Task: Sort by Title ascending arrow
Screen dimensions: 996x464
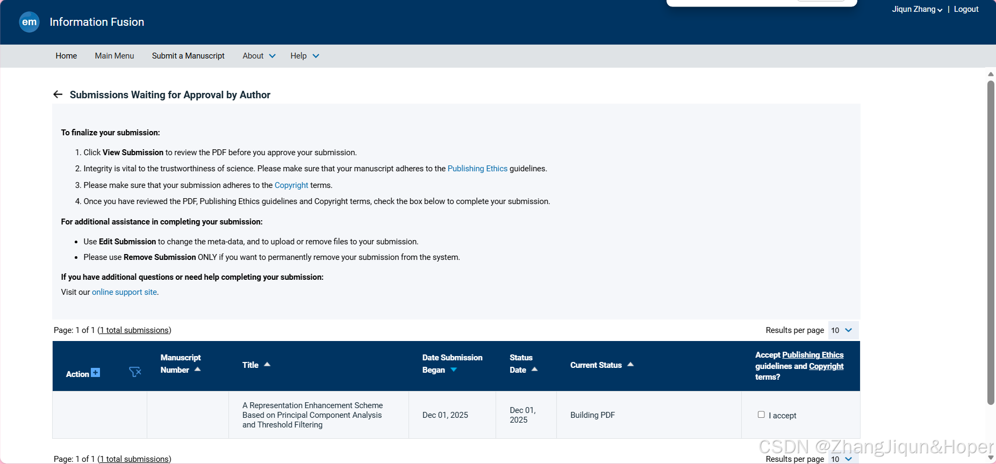Action: pyautogui.click(x=267, y=365)
